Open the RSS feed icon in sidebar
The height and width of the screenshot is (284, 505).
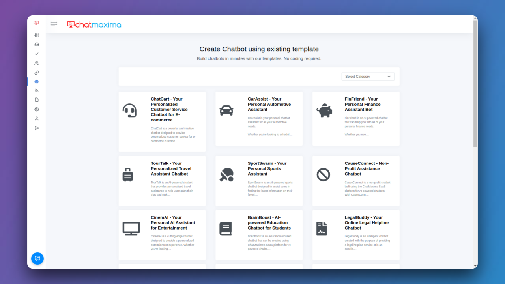(x=37, y=91)
